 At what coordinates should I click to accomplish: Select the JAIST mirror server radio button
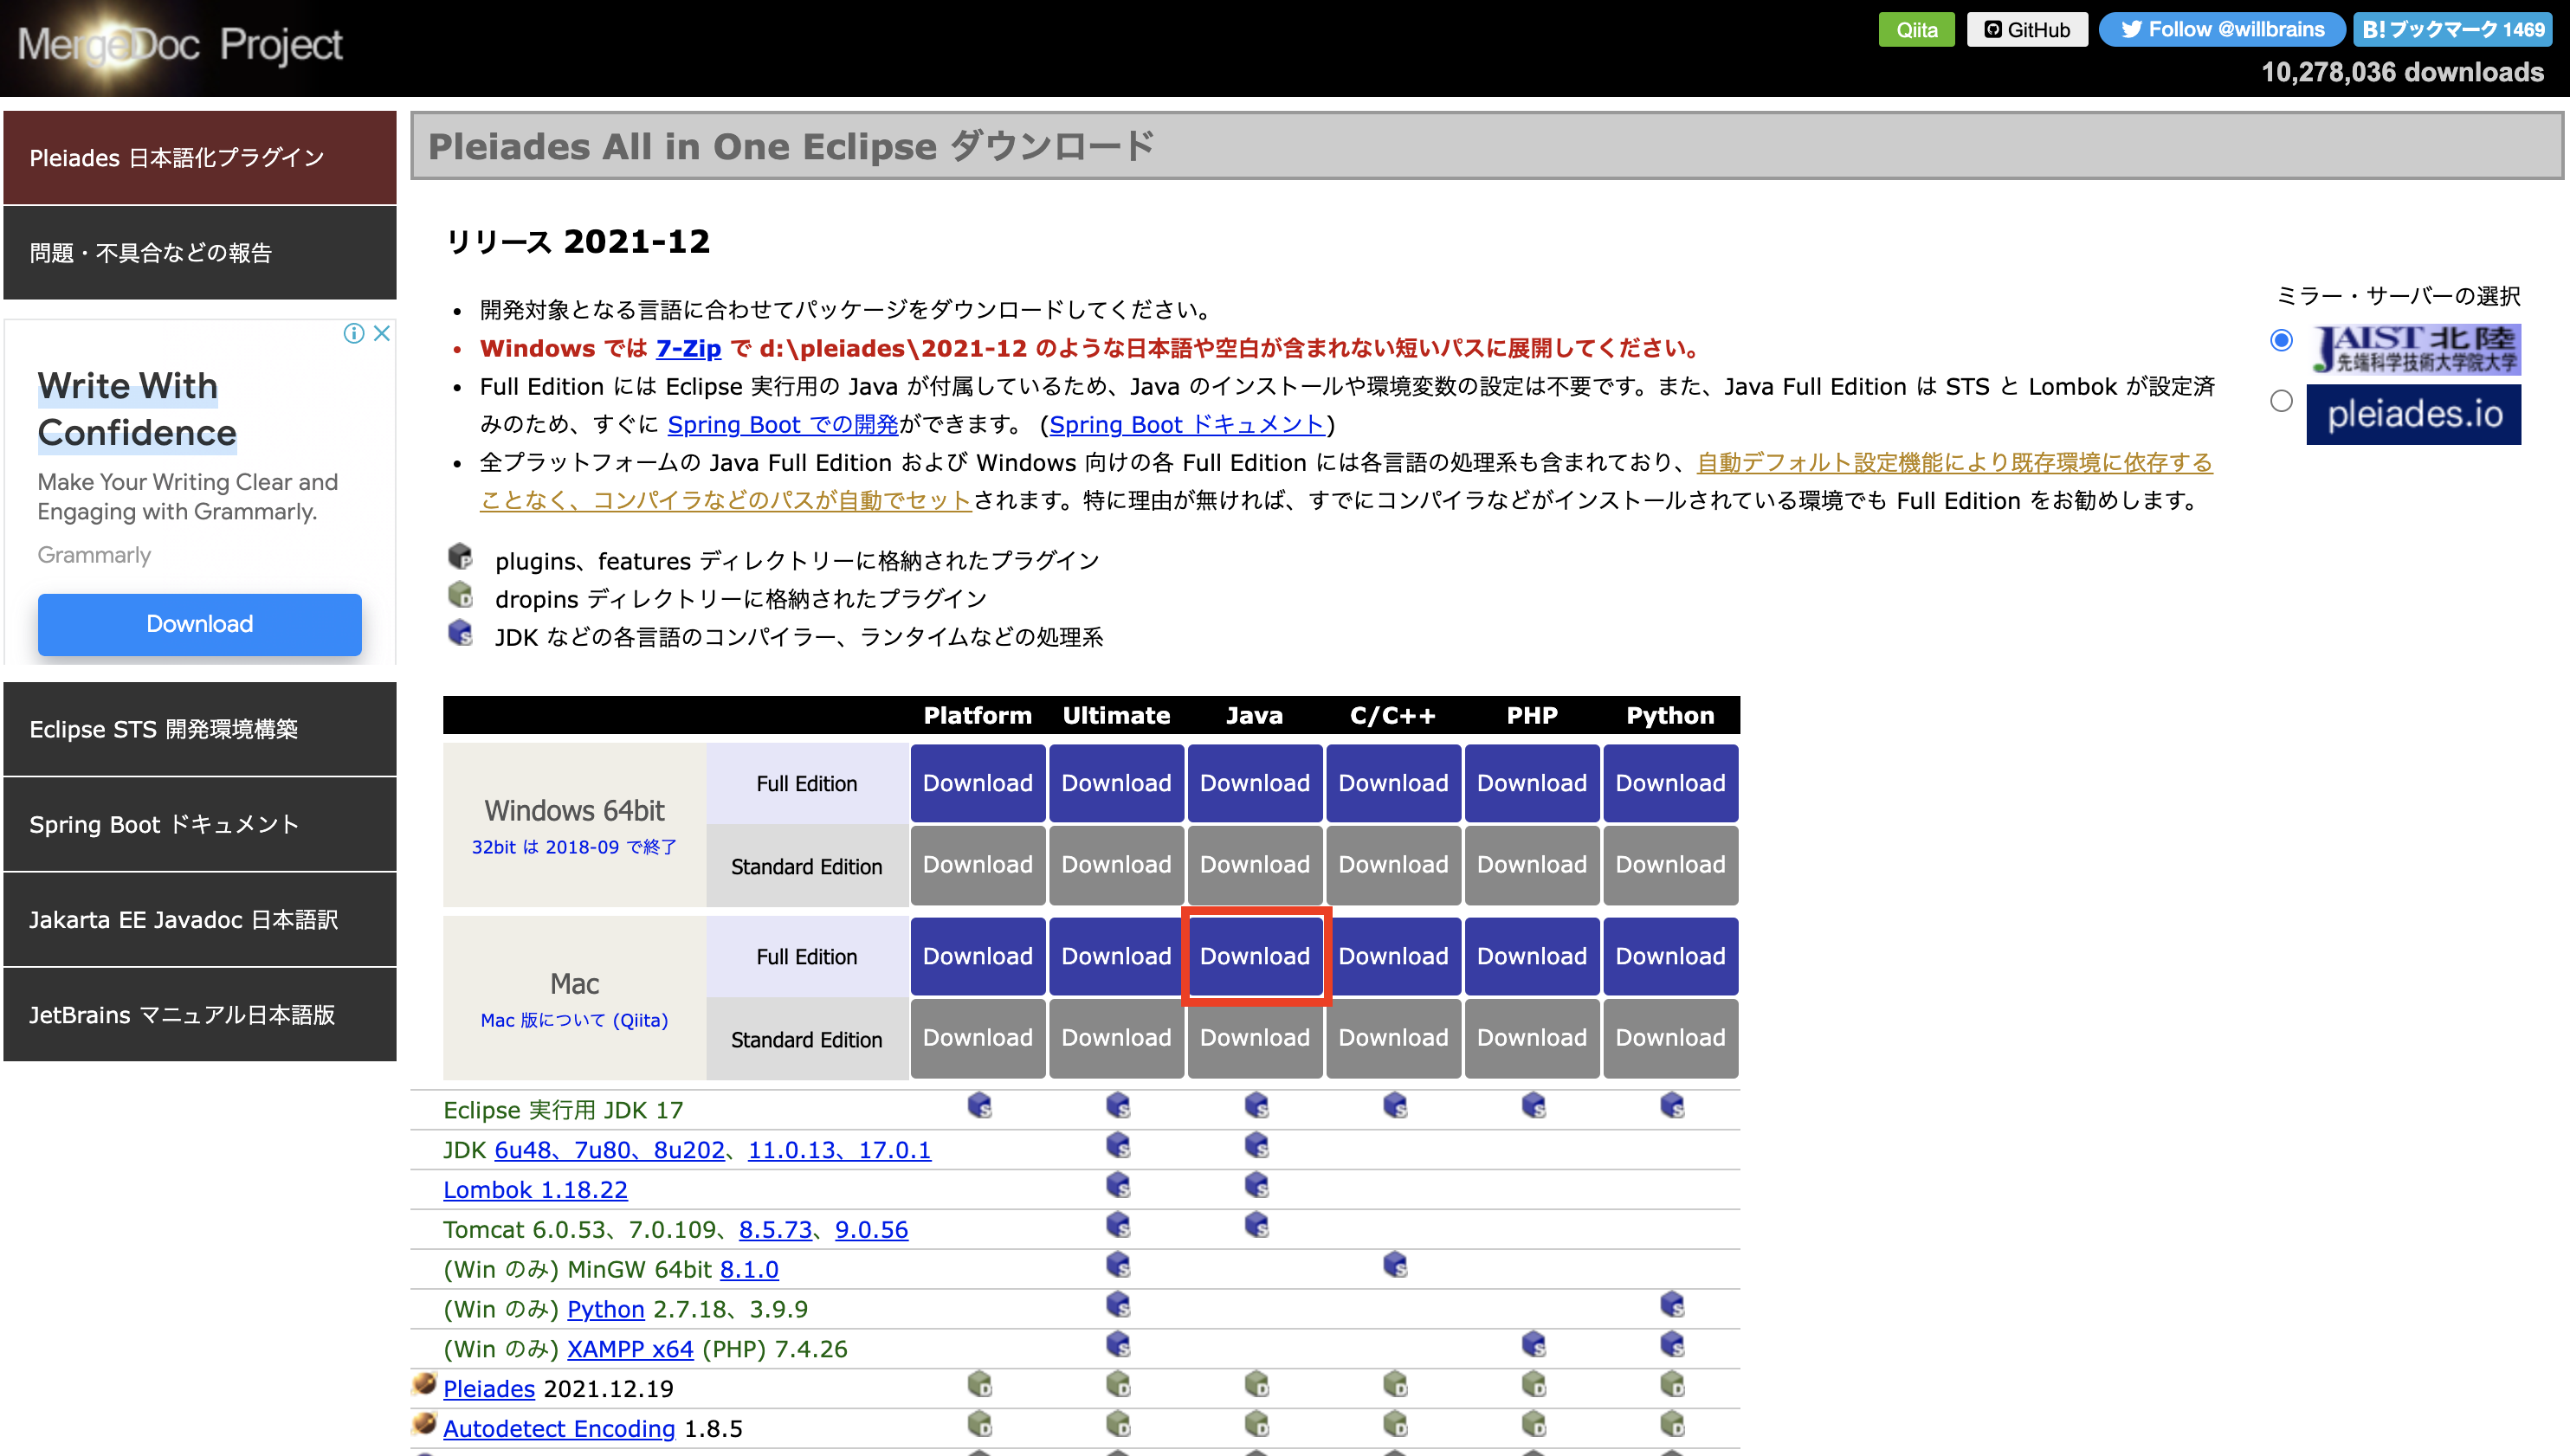click(2281, 340)
